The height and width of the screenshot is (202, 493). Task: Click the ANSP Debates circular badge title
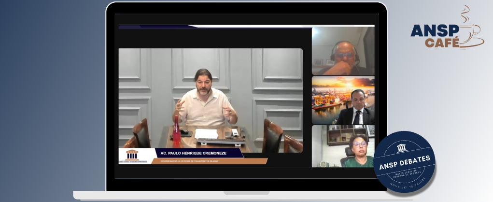pyautogui.click(x=404, y=160)
